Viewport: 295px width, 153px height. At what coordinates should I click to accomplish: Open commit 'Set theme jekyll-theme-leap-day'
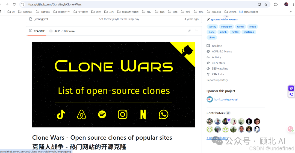point(119,19)
